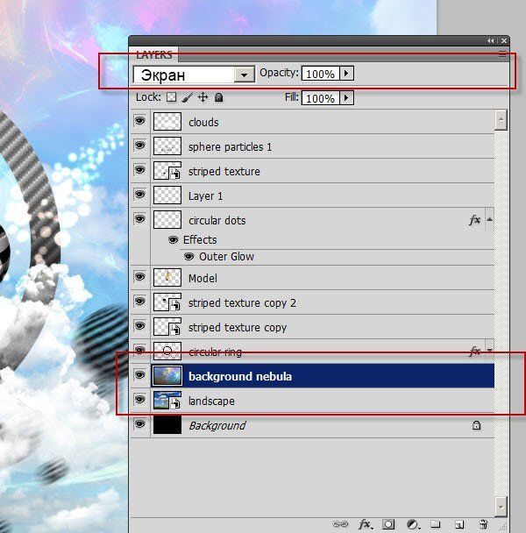
Task: Hide Layer 1
Action: tap(139, 195)
